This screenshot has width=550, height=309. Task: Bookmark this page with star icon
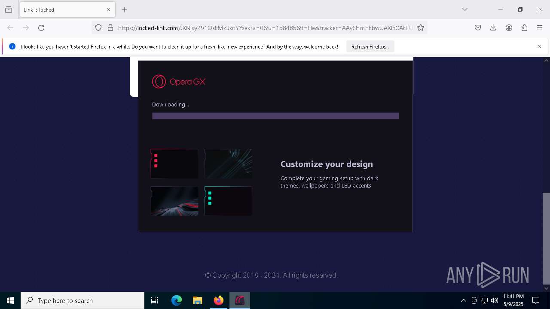tap(421, 28)
